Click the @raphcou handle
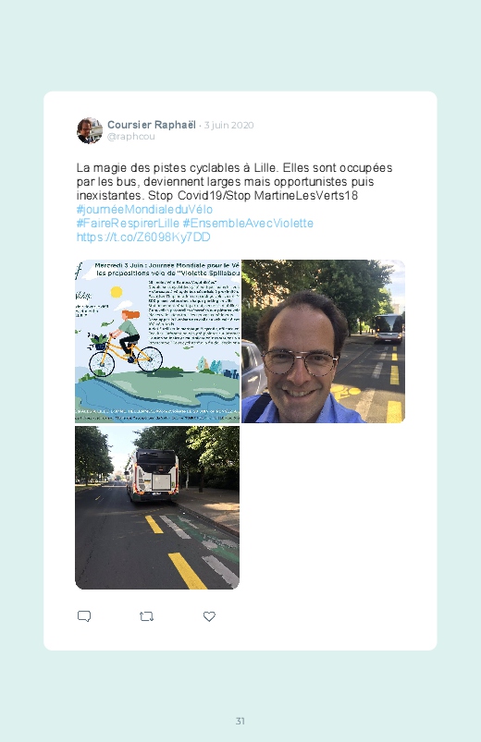The height and width of the screenshot is (742, 481). coord(130,136)
